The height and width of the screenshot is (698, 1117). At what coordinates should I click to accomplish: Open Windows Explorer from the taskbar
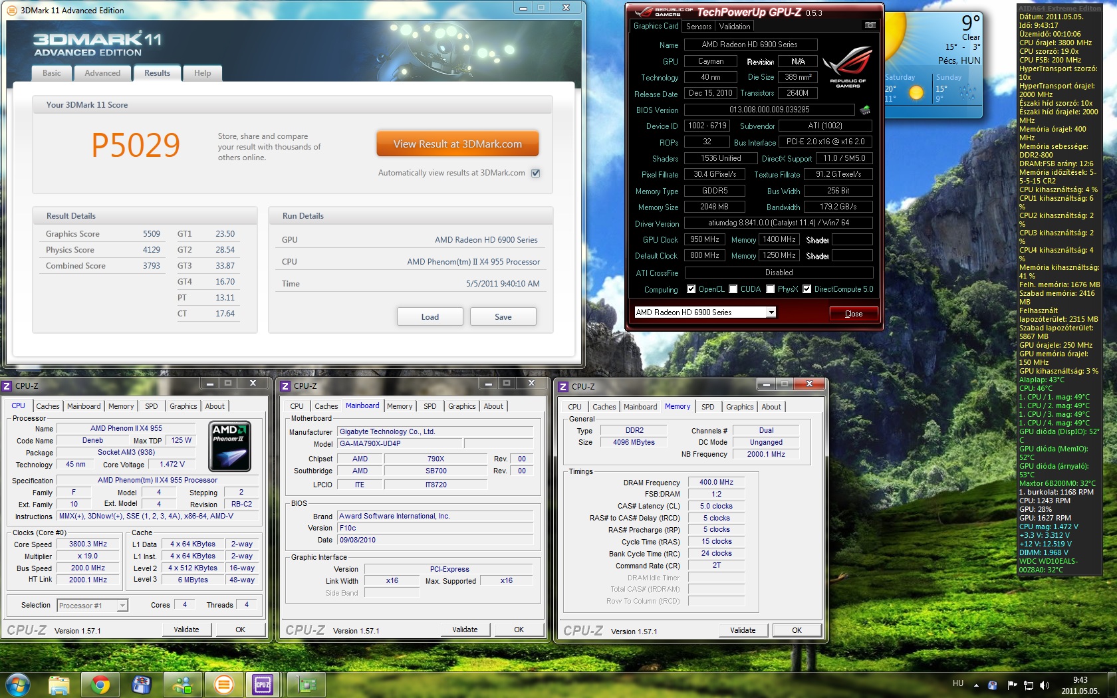click(x=59, y=684)
